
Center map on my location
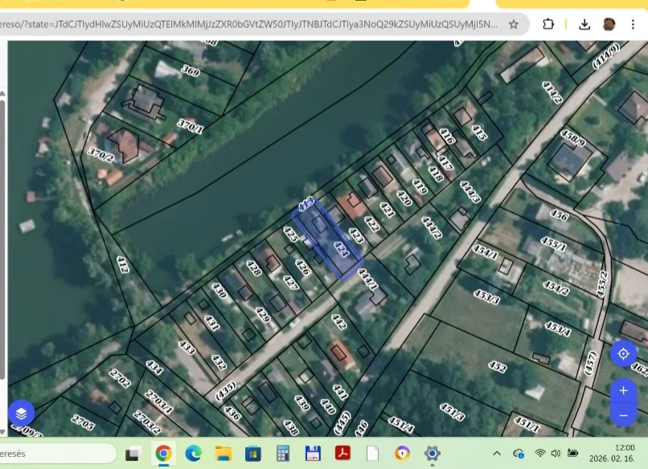click(x=623, y=354)
